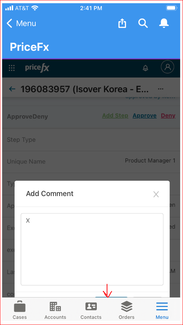Image resolution: width=183 pixels, height=325 pixels.
Task: Open the Contacts tab
Action: 91,311
